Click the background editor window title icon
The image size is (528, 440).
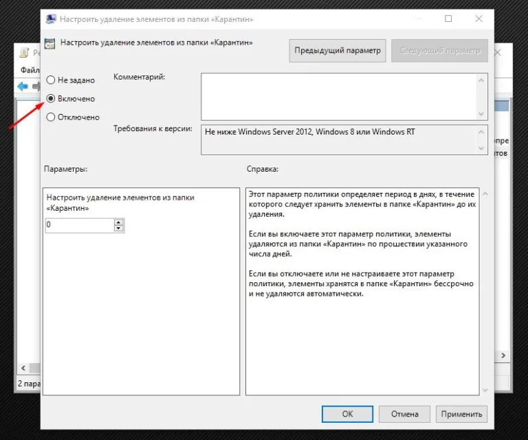click(24, 53)
